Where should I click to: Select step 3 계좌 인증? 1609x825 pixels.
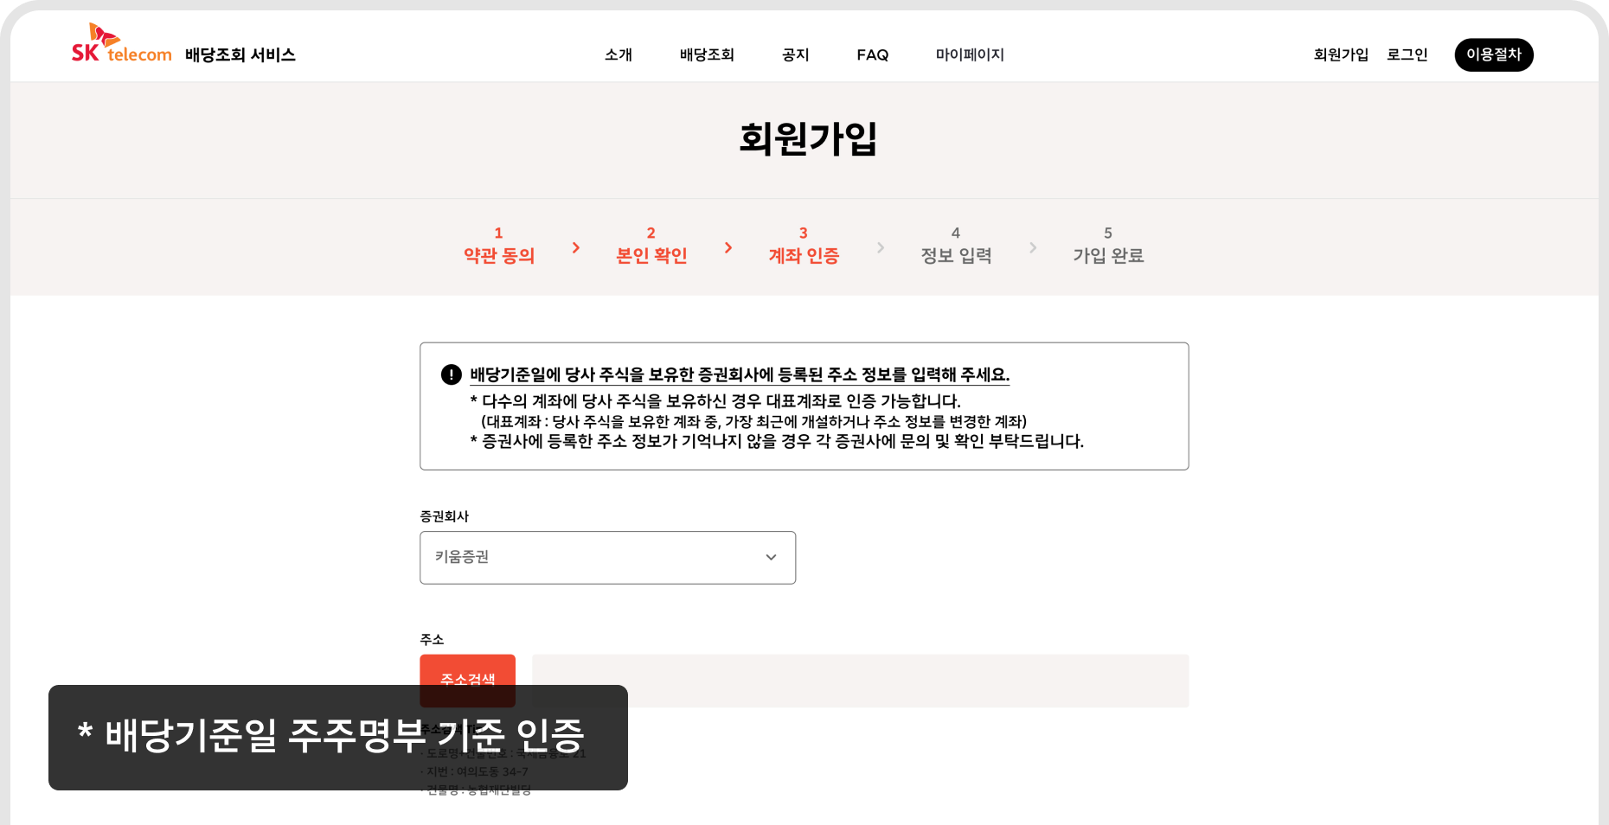point(804,246)
